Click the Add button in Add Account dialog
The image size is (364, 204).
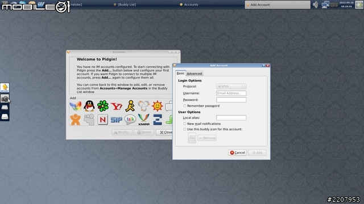[x=257, y=152]
